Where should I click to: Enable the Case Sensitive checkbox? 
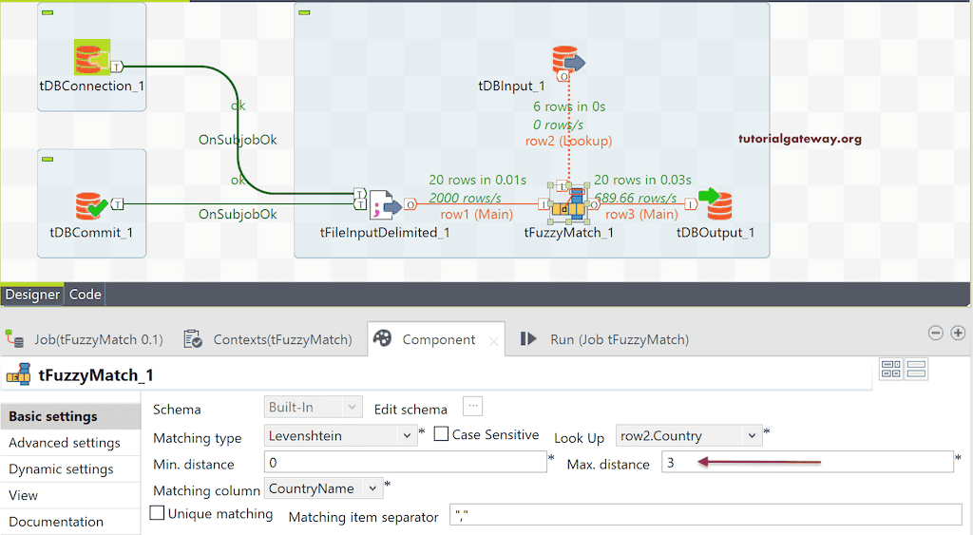[x=441, y=434]
